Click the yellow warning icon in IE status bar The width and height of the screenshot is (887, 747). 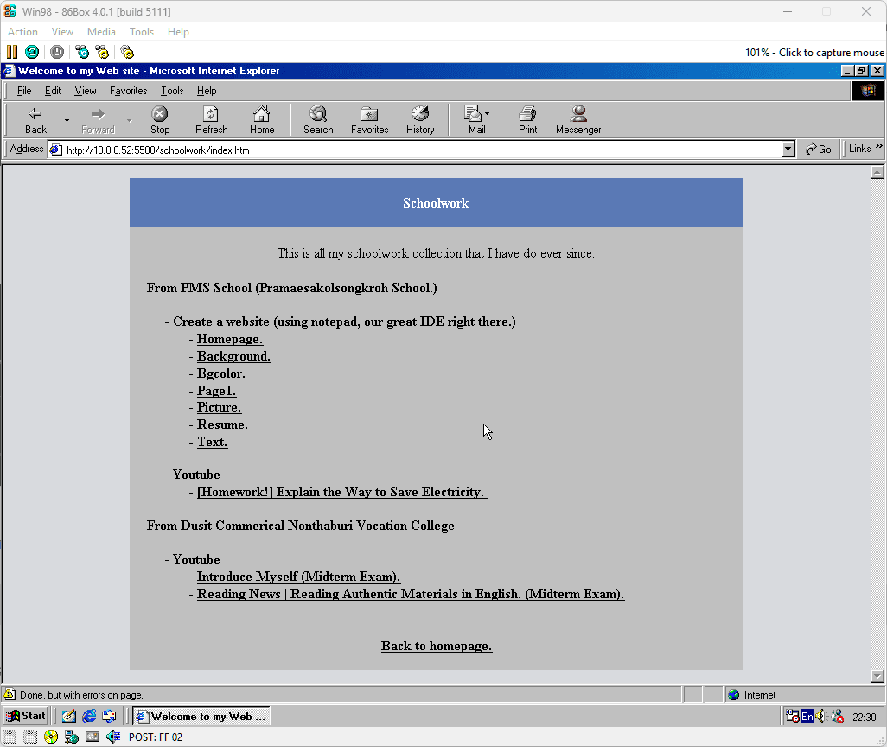coord(10,694)
